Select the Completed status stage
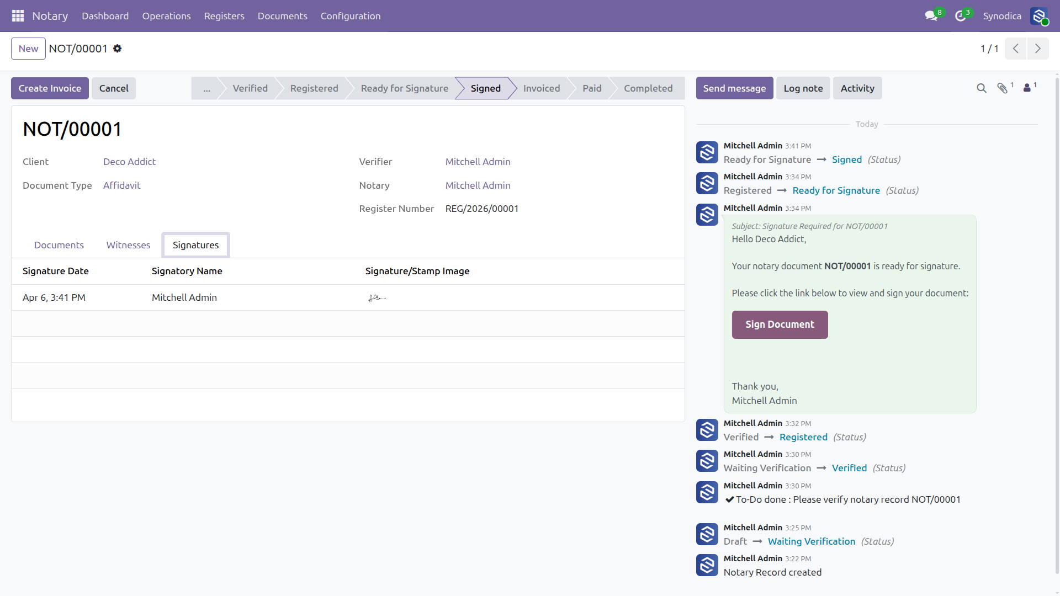 [648, 88]
